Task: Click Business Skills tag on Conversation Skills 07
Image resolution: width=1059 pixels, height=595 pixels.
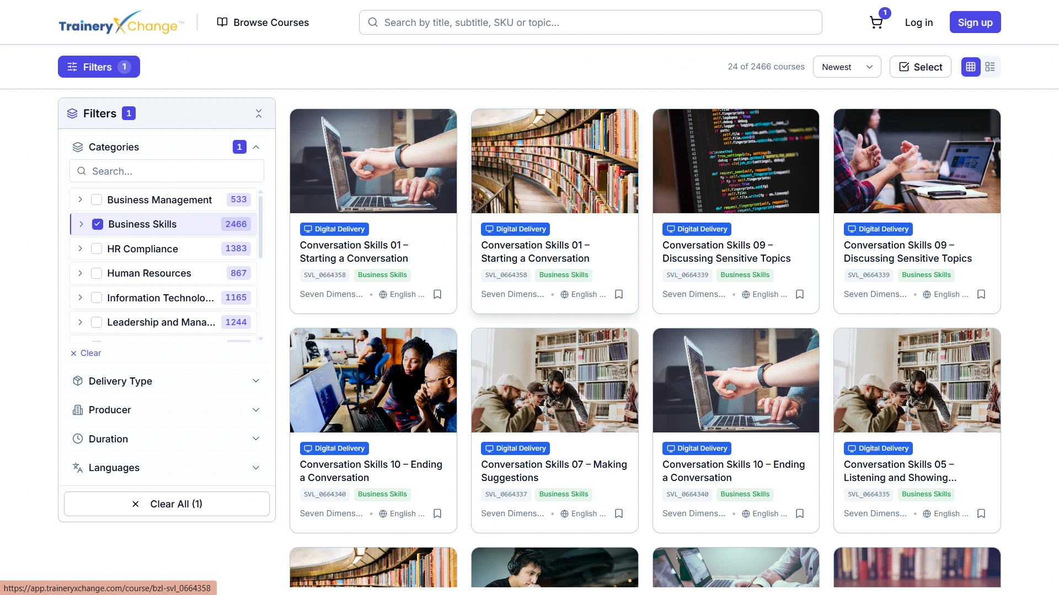Action: pos(564,494)
